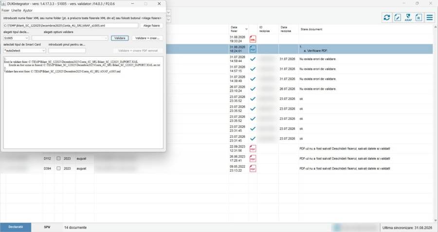Tick the checkbox in the D112 row
Viewport: 438px width, 232px height.
(x=58, y=158)
